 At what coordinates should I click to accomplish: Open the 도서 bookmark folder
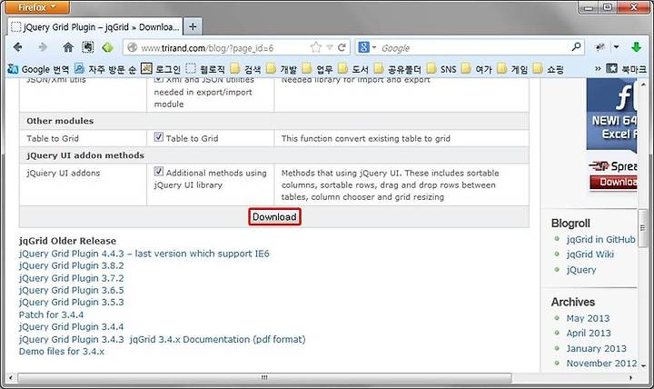[x=353, y=69]
